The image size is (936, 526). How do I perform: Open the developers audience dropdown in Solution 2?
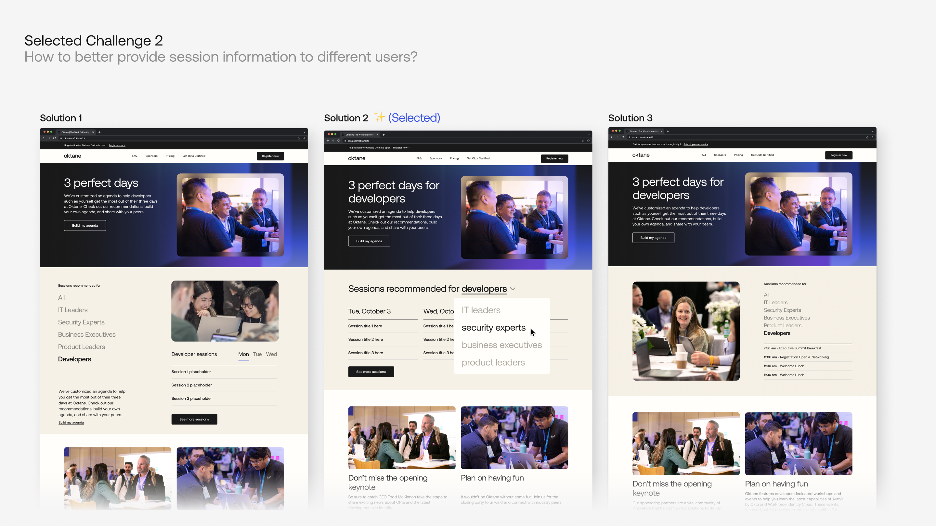coord(488,289)
